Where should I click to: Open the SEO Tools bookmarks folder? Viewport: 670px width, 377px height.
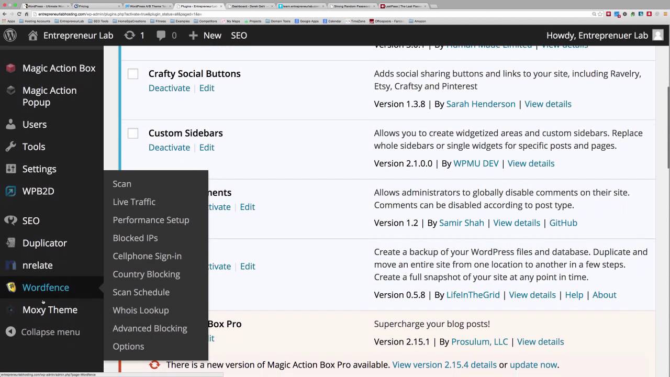pyautogui.click(x=98, y=21)
